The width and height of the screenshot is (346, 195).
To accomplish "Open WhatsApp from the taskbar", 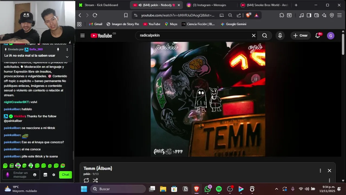I will click(x=208, y=189).
